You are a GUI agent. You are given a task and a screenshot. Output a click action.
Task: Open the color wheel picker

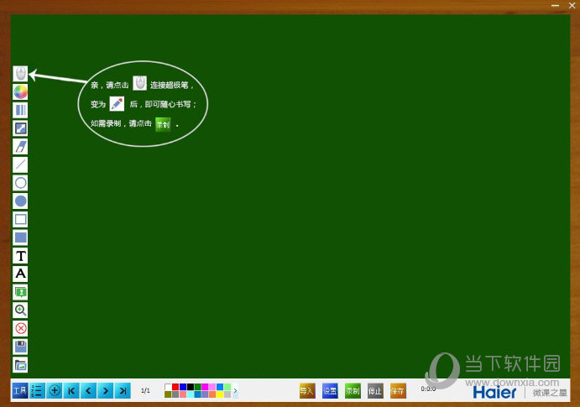click(x=20, y=91)
